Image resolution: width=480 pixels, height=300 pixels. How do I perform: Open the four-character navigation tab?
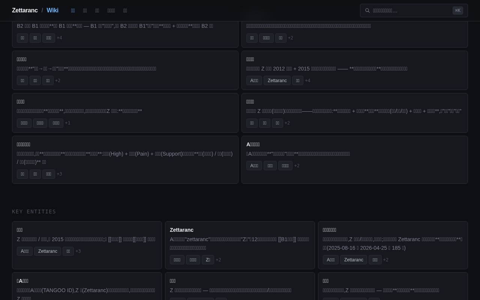(111, 10)
